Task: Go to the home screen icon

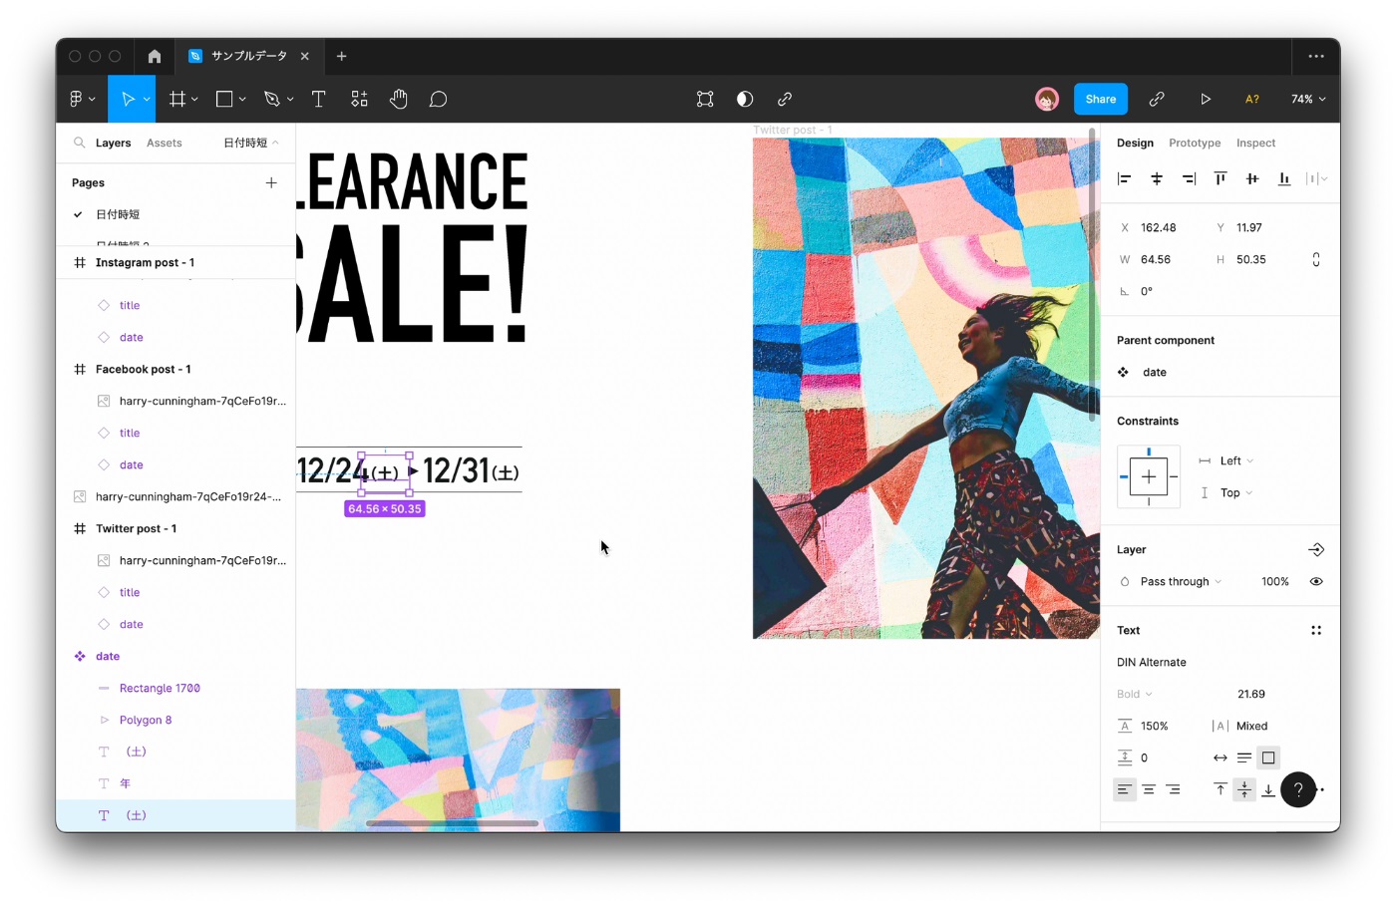Action: 155,56
